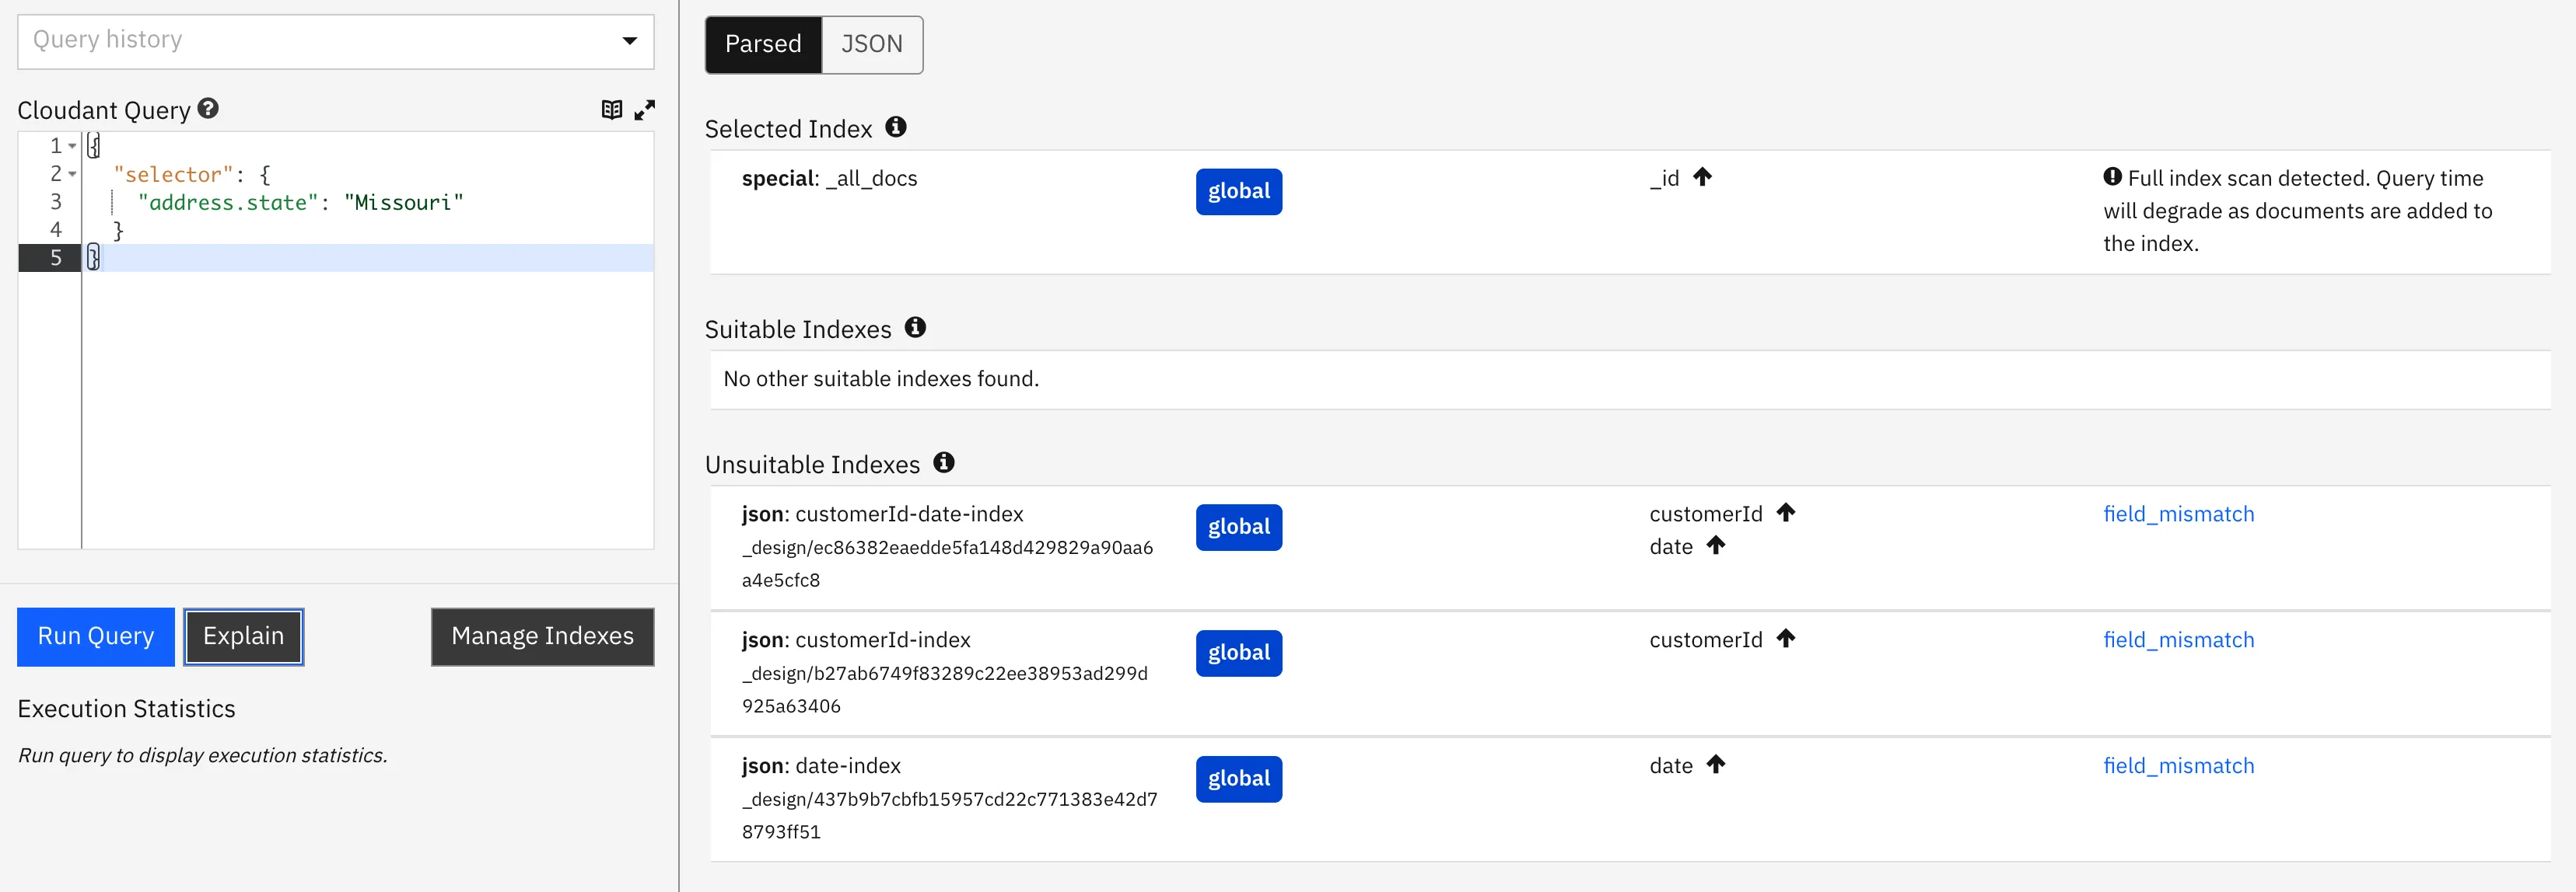Click global badge for date-index
The height and width of the screenshot is (892, 2576).
tap(1239, 779)
